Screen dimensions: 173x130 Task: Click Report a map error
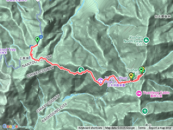coord(160,128)
